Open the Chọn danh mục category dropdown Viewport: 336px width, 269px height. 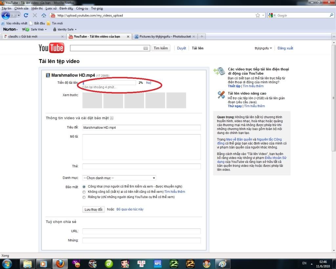pos(119,178)
